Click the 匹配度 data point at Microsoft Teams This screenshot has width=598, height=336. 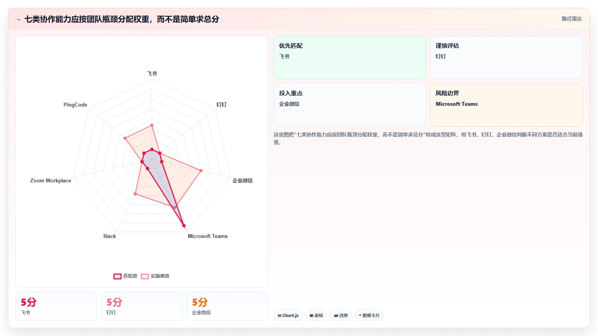pyautogui.click(x=184, y=226)
